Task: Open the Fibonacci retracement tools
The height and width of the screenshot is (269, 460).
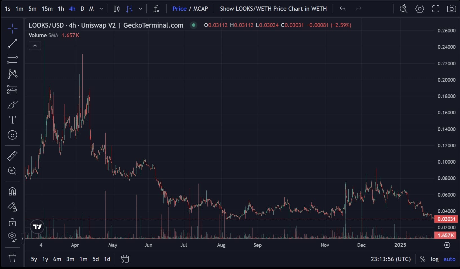Action: 12,59
